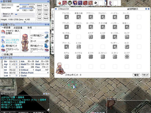Open the ノービス・特殊1次職 skill tab
The width and height of the screenshot is (151, 113).
(x=53, y=20)
